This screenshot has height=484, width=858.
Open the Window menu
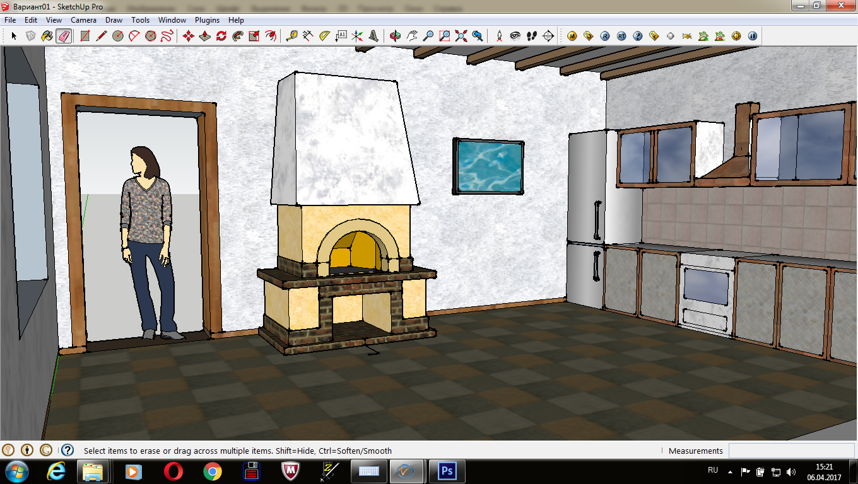coord(172,20)
